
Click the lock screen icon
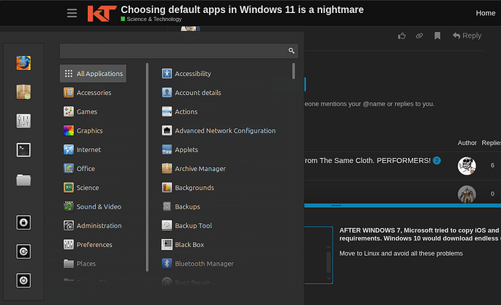pyautogui.click(x=23, y=222)
